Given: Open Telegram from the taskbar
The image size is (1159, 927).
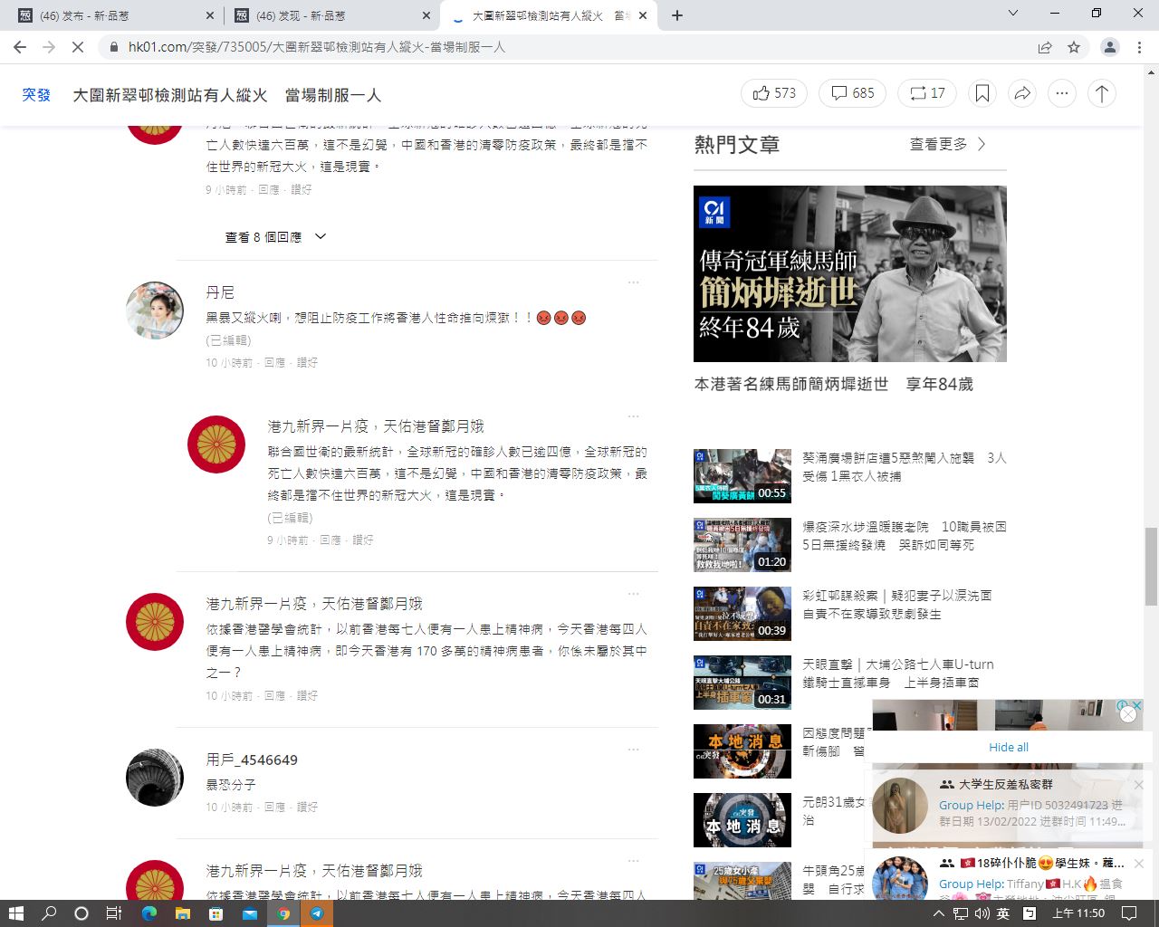Looking at the screenshot, I should pyautogui.click(x=317, y=913).
